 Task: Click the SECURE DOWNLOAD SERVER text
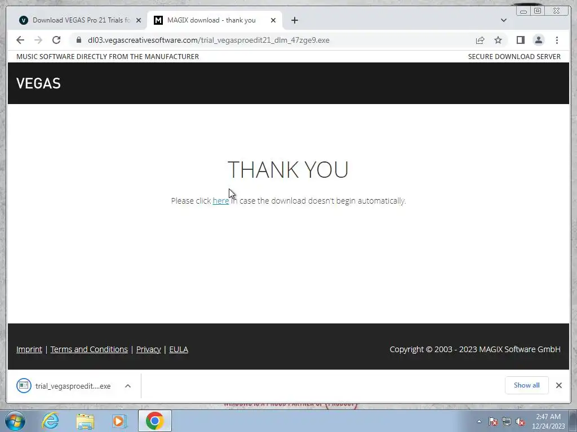[514, 57]
